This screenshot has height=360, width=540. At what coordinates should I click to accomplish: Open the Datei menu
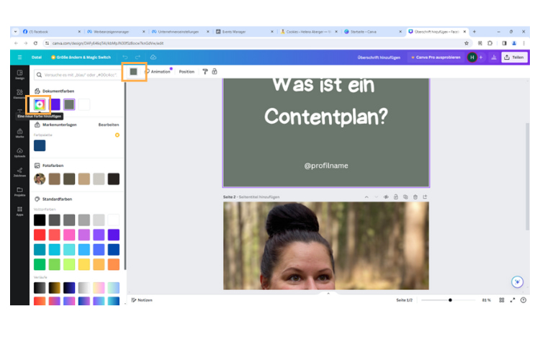[37, 57]
